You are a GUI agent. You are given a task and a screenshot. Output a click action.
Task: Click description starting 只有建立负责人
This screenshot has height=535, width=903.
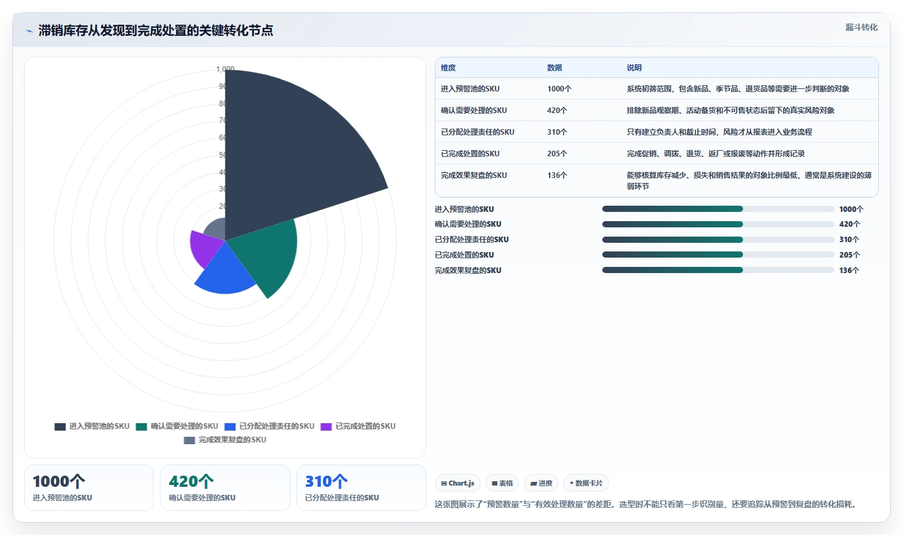[x=720, y=132]
